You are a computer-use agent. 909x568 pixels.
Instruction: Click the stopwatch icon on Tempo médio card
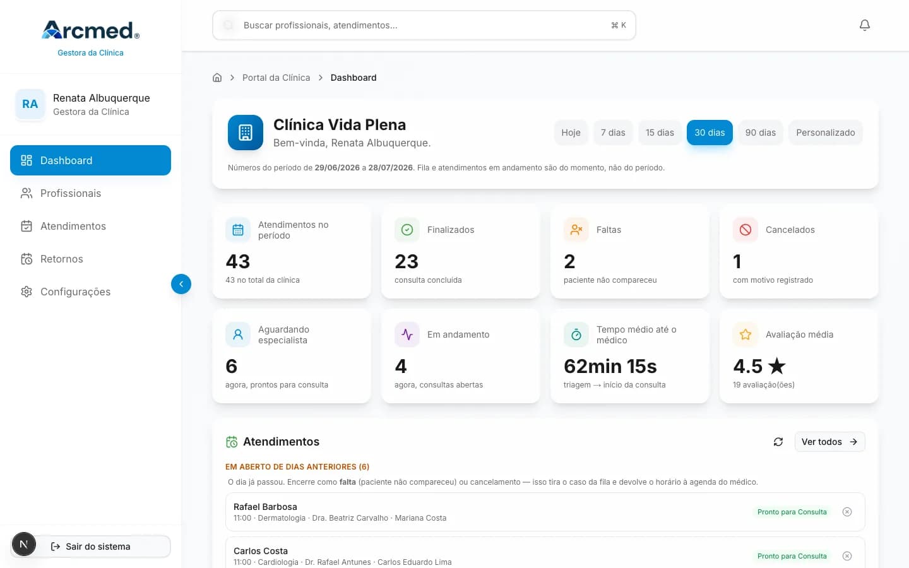click(576, 334)
